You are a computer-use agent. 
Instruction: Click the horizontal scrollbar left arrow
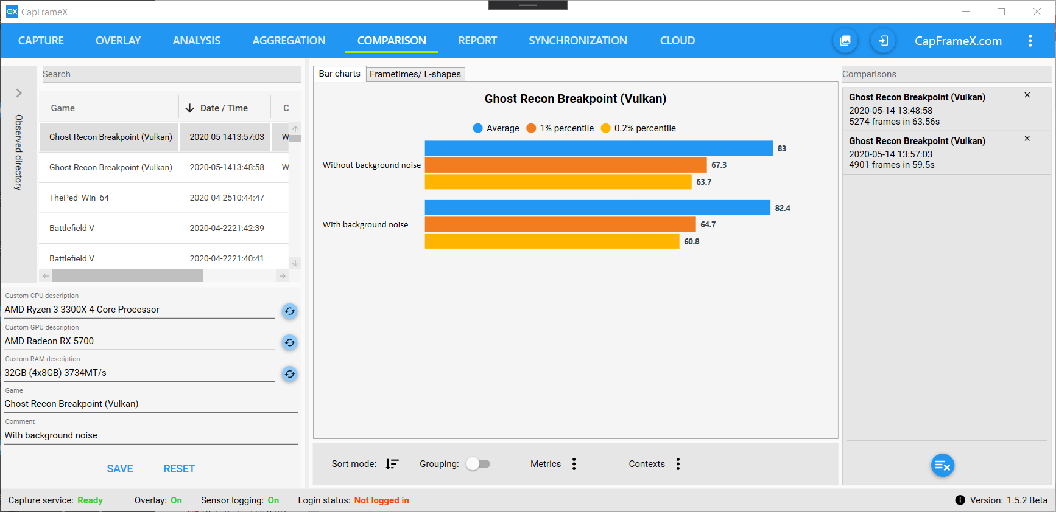[46, 276]
